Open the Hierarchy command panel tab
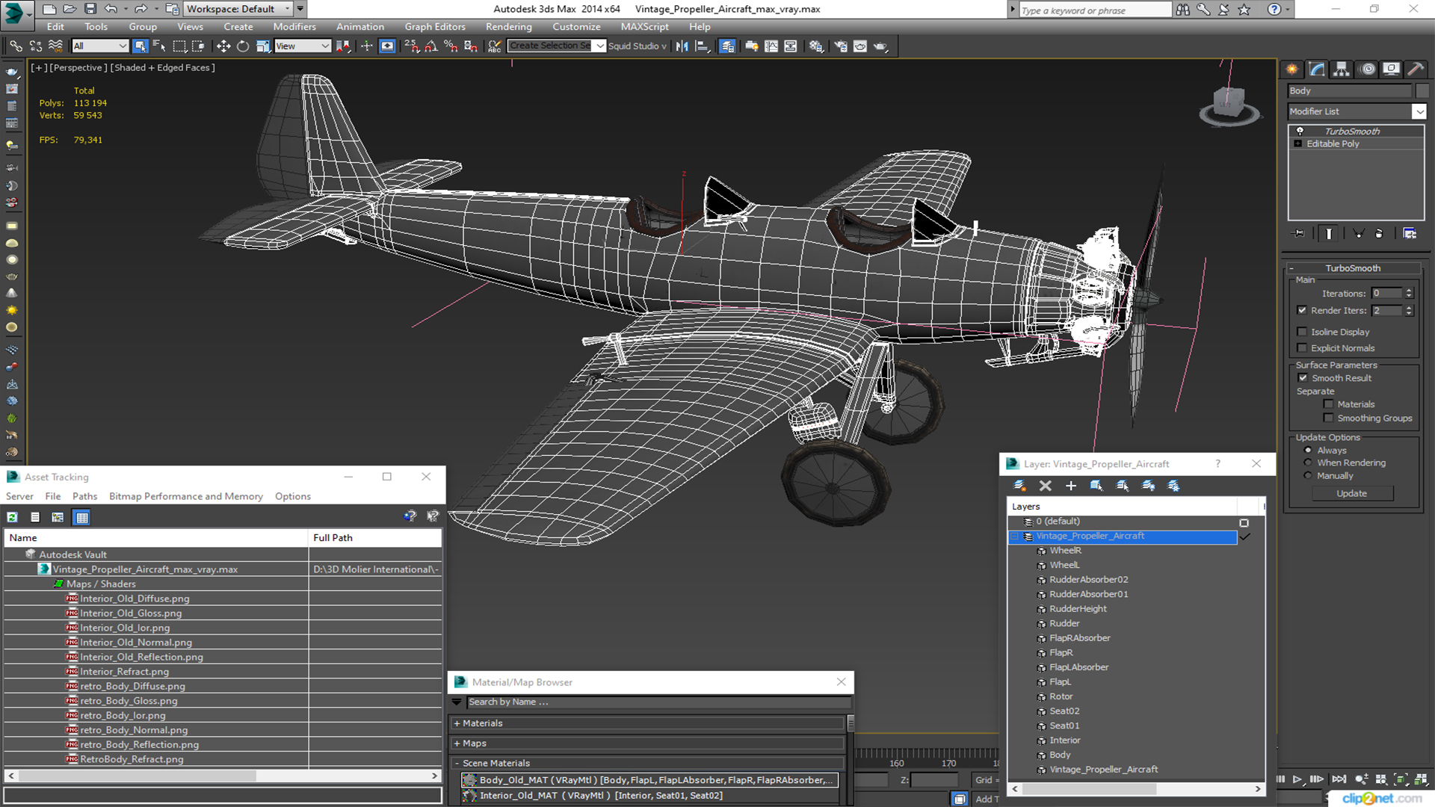This screenshot has height=807, width=1435. [x=1342, y=69]
